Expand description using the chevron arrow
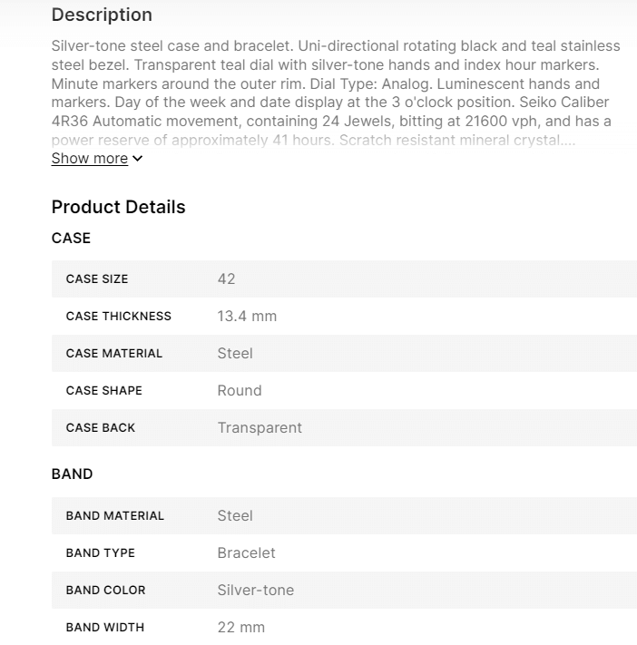 [x=137, y=159]
